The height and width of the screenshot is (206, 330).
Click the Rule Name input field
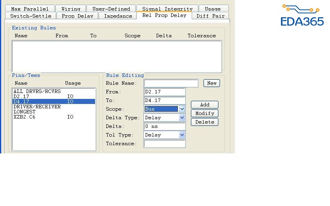(x=171, y=83)
